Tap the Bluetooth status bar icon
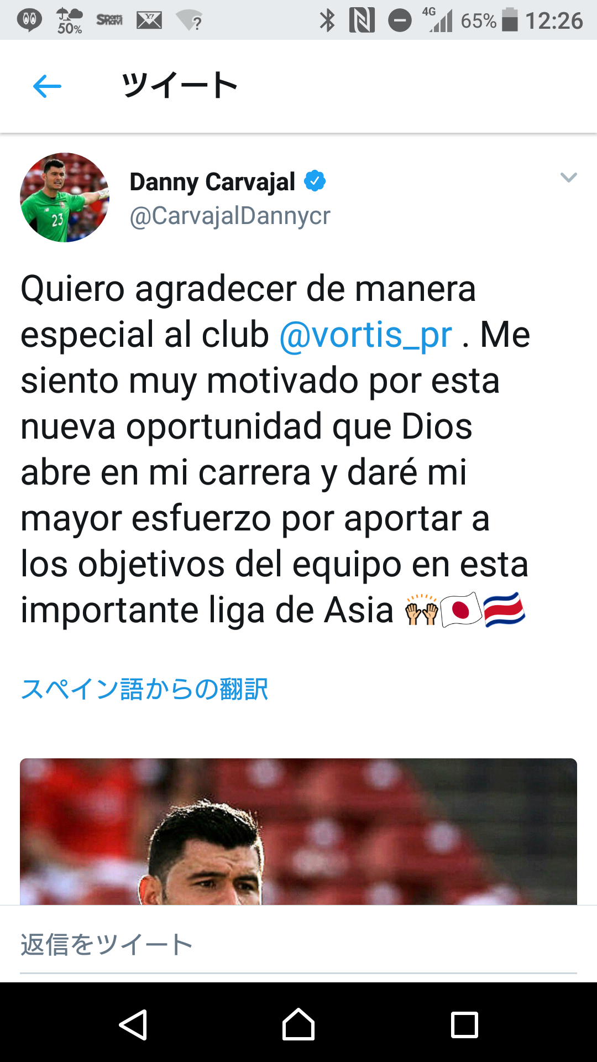 tap(327, 20)
